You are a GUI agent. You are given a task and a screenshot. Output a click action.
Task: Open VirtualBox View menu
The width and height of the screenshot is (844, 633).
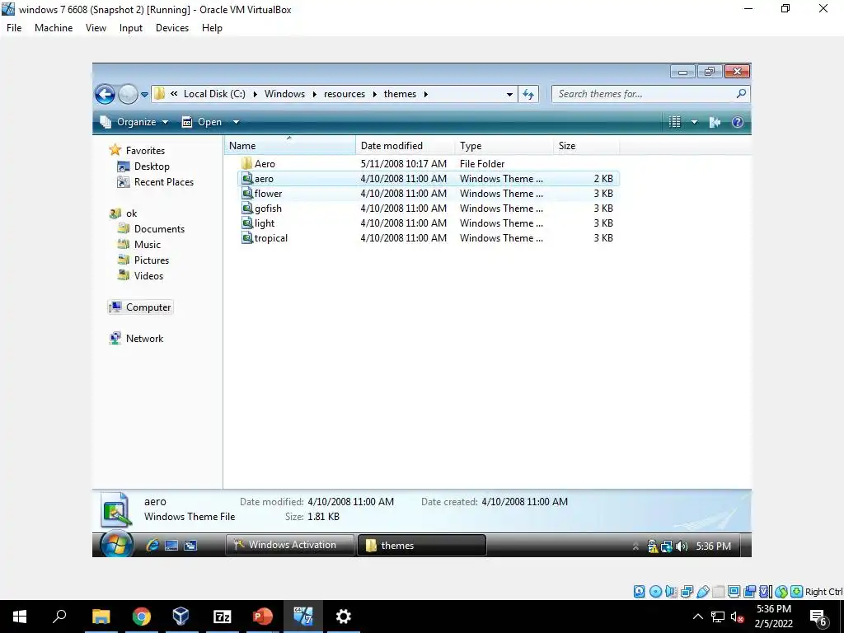coord(96,28)
